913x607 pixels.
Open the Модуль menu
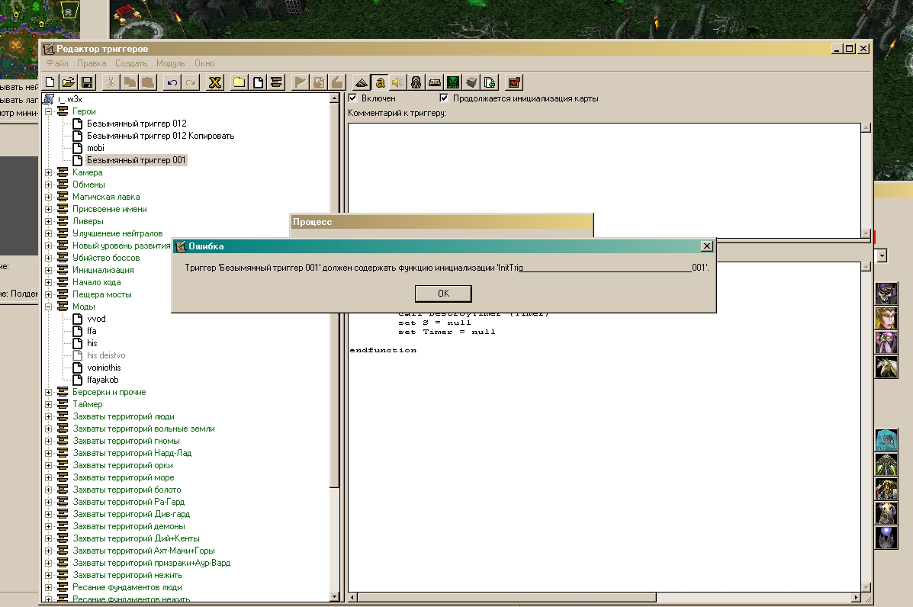(171, 63)
